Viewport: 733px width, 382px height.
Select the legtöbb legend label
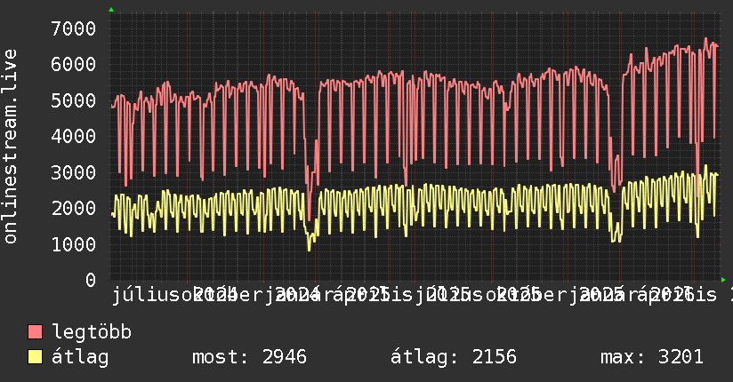point(92,332)
